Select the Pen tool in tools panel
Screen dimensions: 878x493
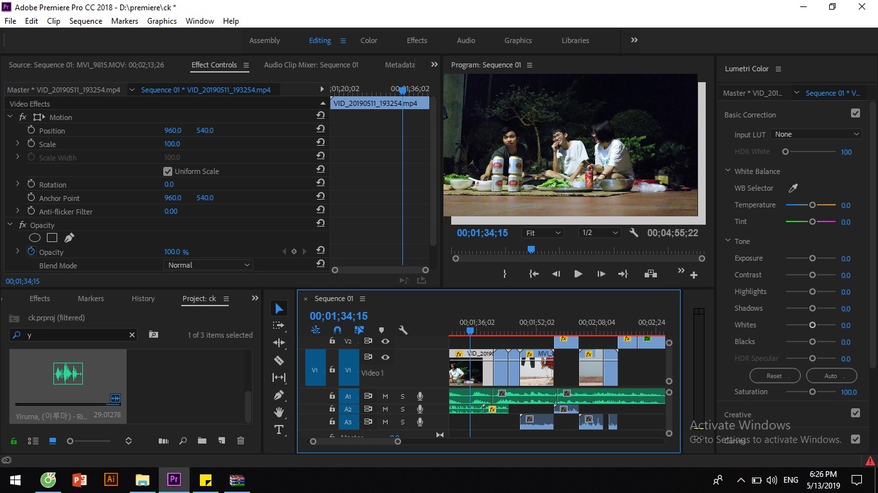tap(279, 395)
